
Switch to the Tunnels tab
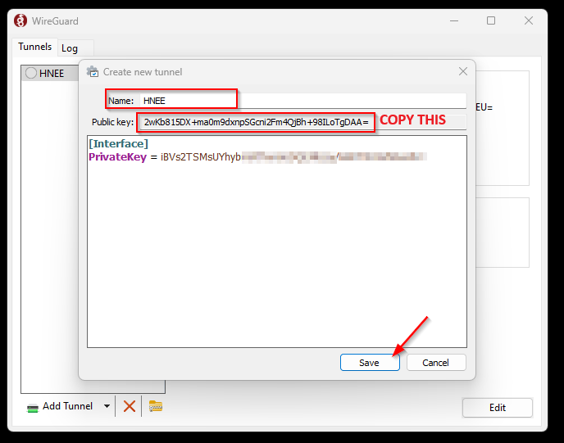[x=35, y=47]
